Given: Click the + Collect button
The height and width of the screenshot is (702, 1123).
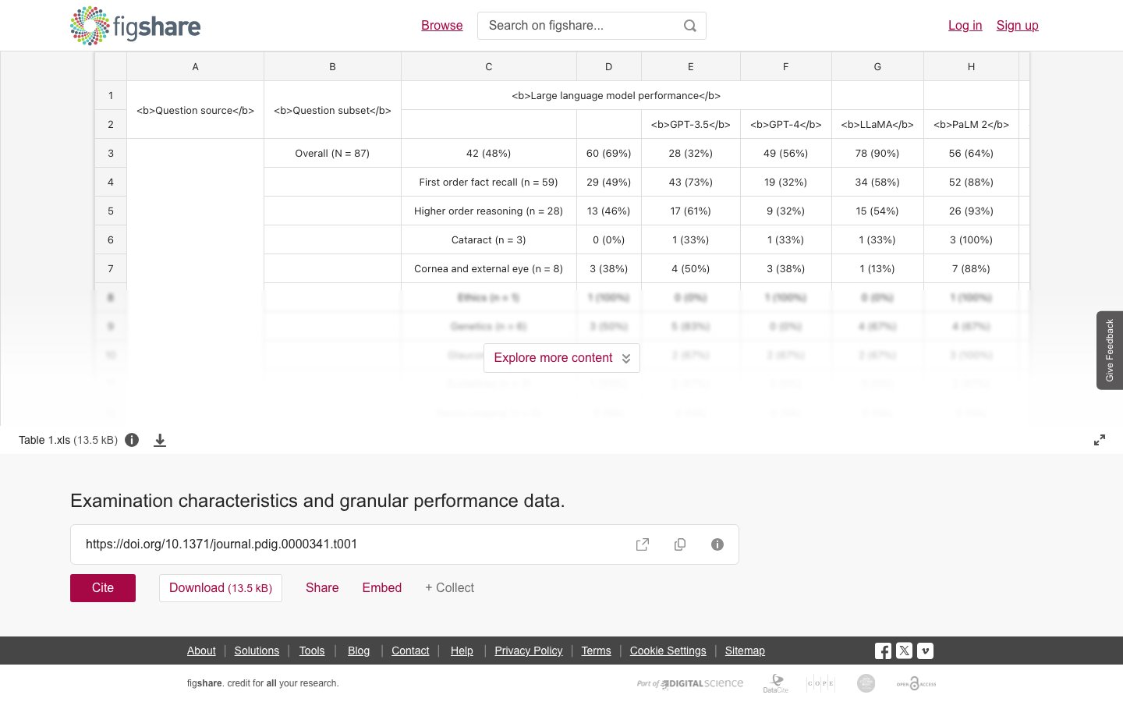Looking at the screenshot, I should click(x=449, y=588).
